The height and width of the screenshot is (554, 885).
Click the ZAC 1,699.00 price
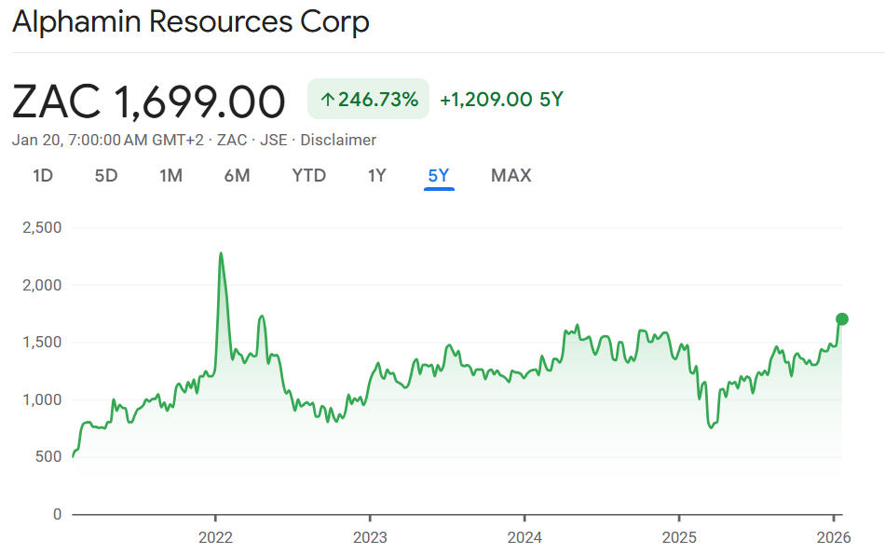coord(149,101)
